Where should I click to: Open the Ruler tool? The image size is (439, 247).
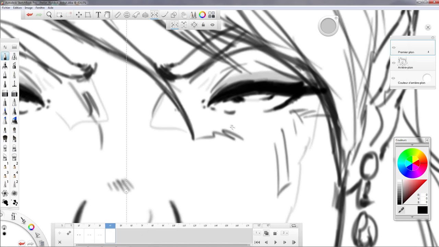coord(118,15)
